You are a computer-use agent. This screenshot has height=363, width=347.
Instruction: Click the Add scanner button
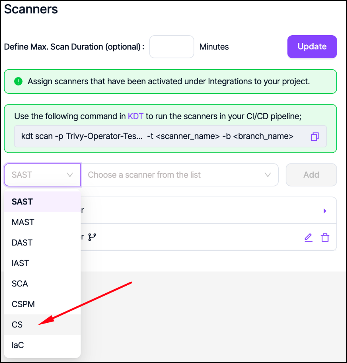click(x=311, y=175)
